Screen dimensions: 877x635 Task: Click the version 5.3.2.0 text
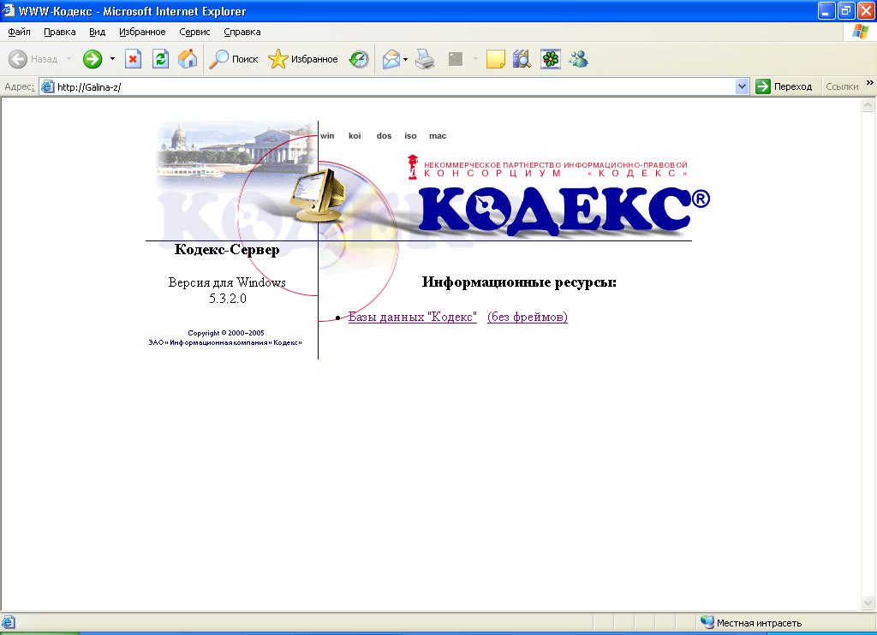228,299
